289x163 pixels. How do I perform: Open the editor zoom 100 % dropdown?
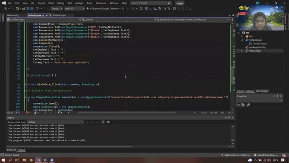click(x=12, y=112)
